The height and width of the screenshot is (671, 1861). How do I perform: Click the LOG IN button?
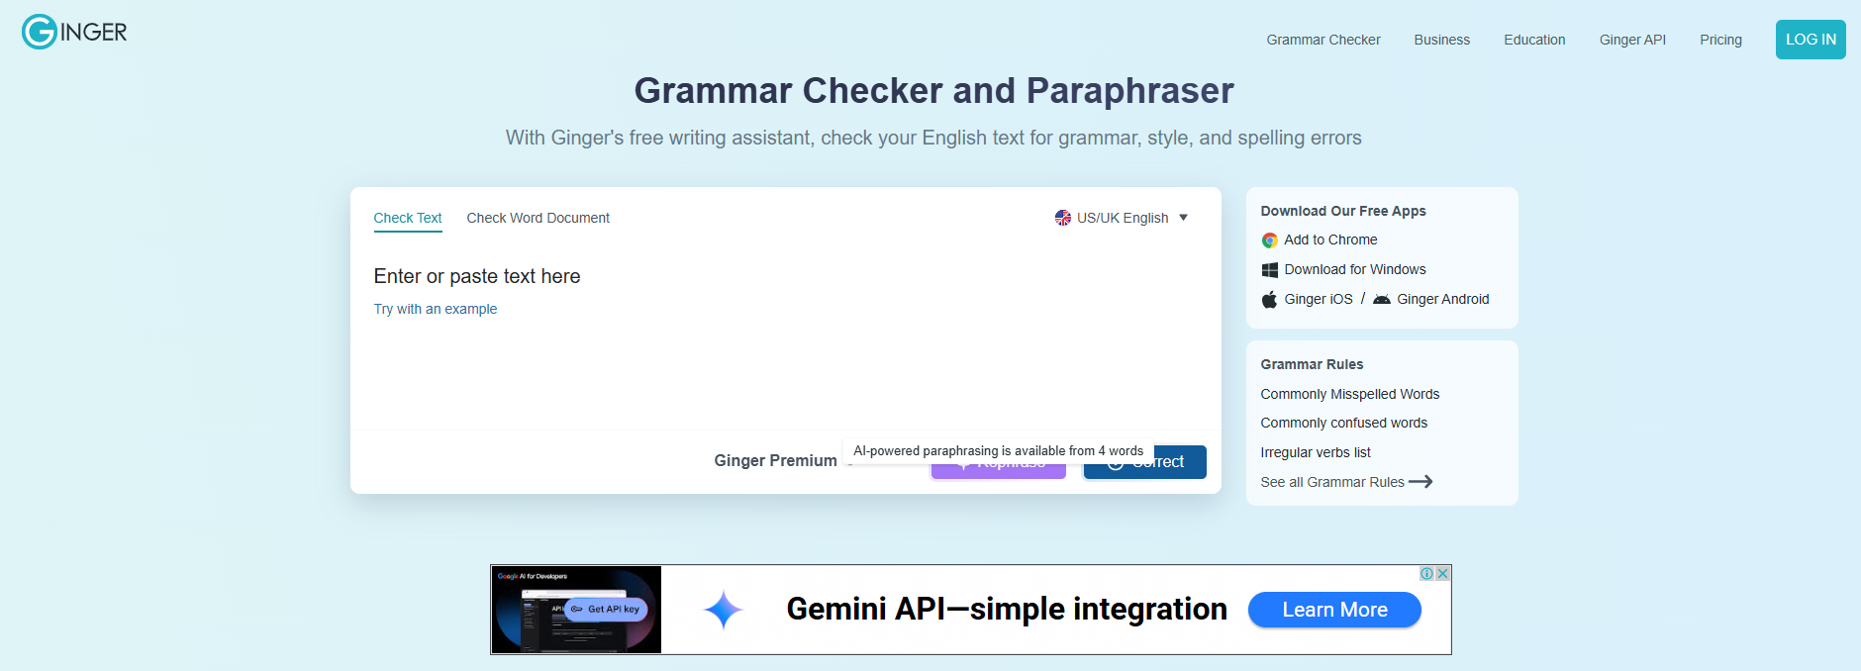tap(1811, 40)
